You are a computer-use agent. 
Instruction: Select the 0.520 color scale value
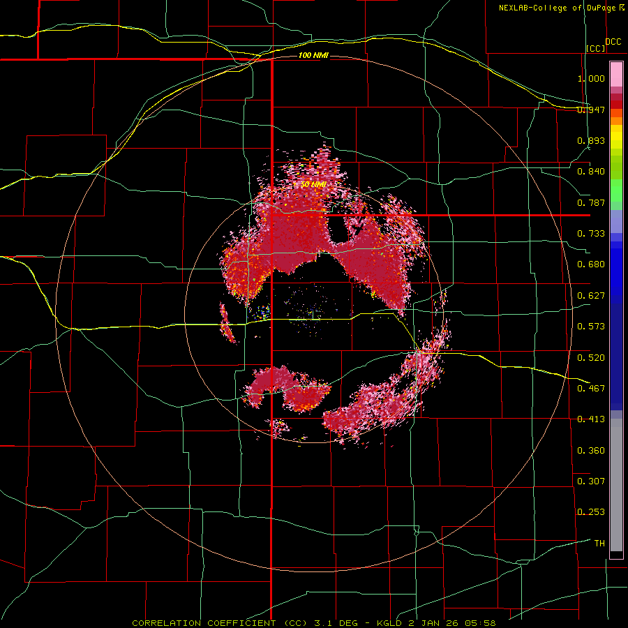(x=591, y=358)
